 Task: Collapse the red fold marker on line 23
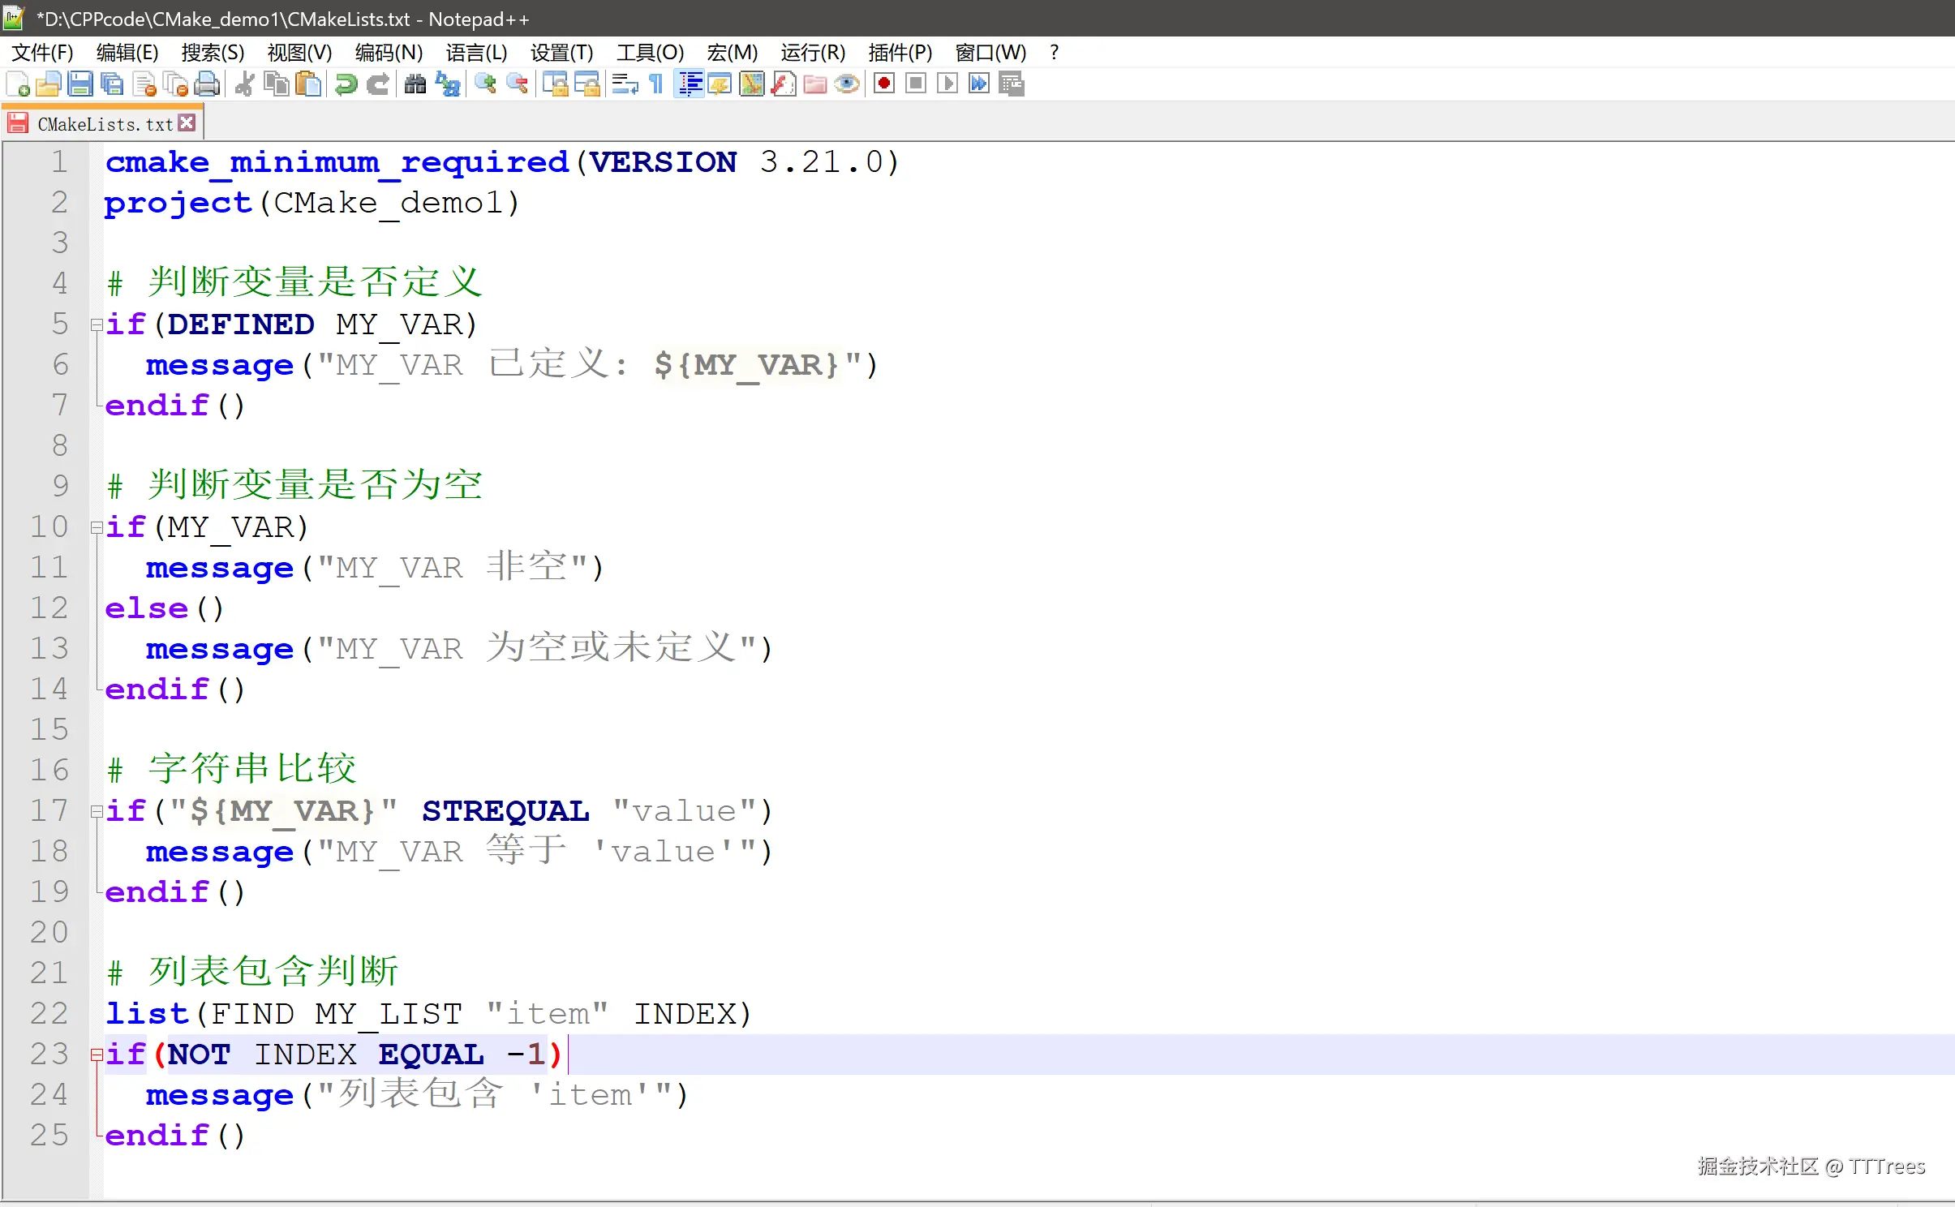click(x=97, y=1055)
